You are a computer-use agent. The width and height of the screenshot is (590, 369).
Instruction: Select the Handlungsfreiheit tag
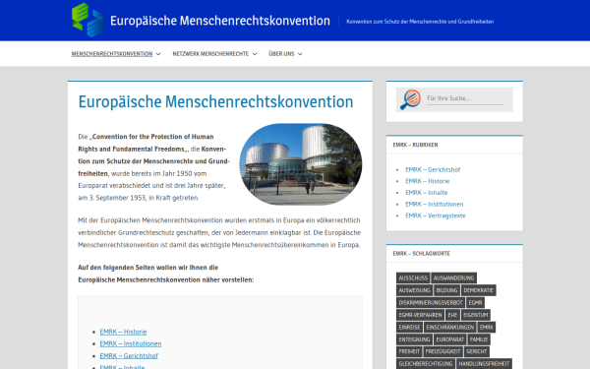tap(484, 364)
